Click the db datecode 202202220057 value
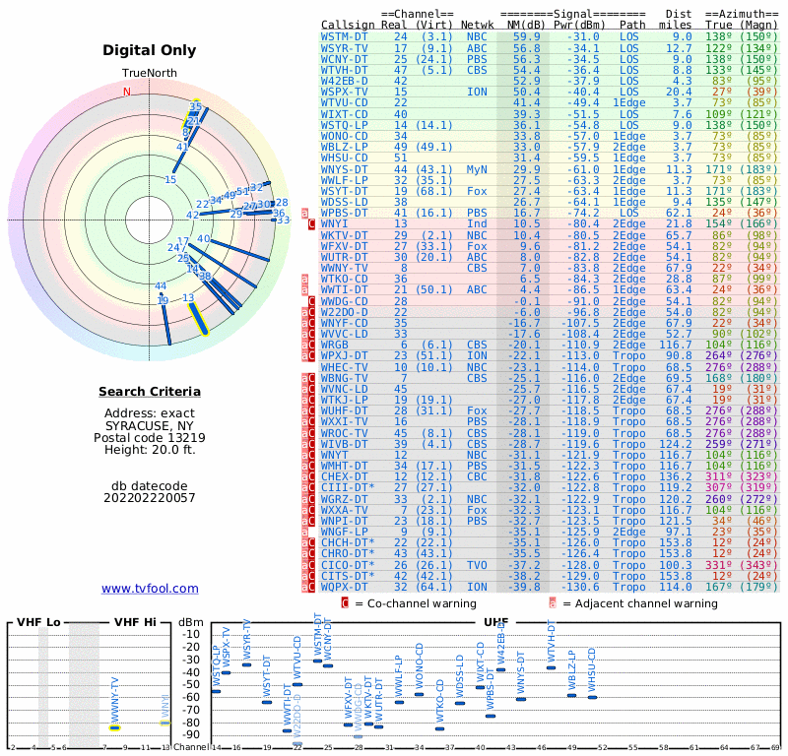The height and width of the screenshot is (756, 788). (150, 498)
